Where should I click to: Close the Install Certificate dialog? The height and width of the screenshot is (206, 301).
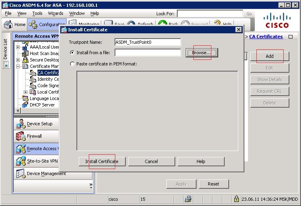[x=238, y=30]
